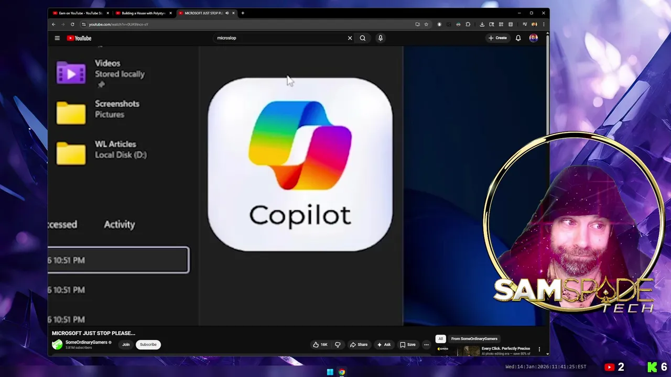Screen dimensions: 671x377
Task: Start voice search with the microphone icon
Action: pyautogui.click(x=381, y=38)
